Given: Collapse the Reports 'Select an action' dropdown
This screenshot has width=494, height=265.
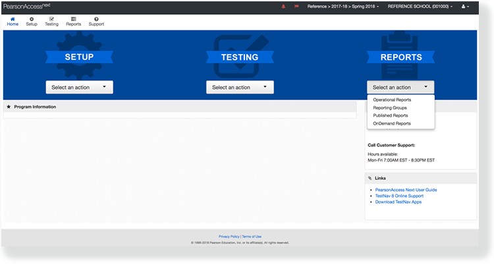Looking at the screenshot, I should (x=400, y=87).
